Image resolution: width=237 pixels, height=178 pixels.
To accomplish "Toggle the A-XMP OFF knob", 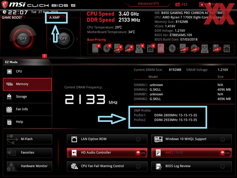I will coord(63,39).
